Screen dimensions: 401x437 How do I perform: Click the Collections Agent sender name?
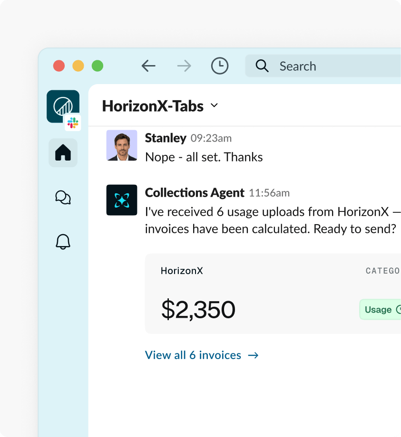[x=195, y=192]
